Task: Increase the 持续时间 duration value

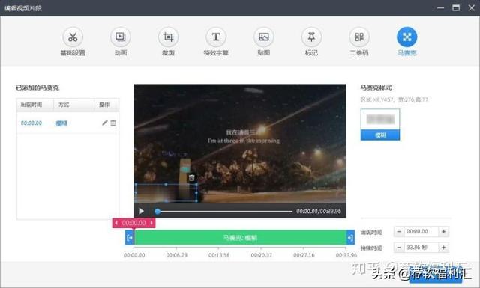Action: tap(443, 248)
